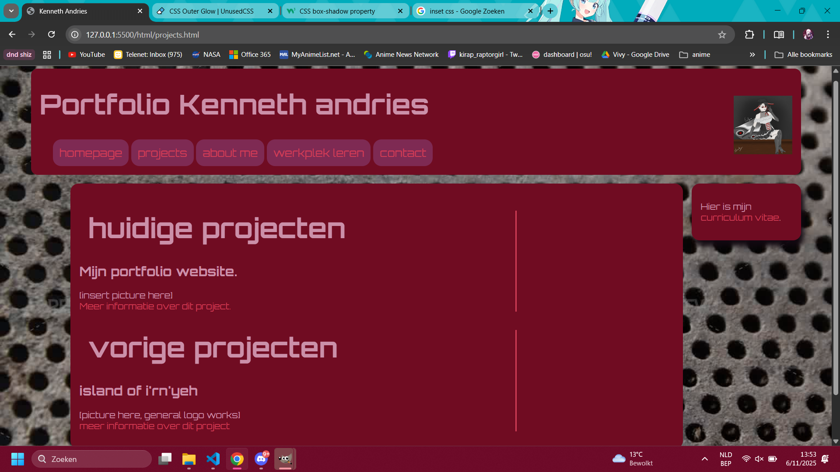Open Chrome's three-dot menu

point(828,35)
